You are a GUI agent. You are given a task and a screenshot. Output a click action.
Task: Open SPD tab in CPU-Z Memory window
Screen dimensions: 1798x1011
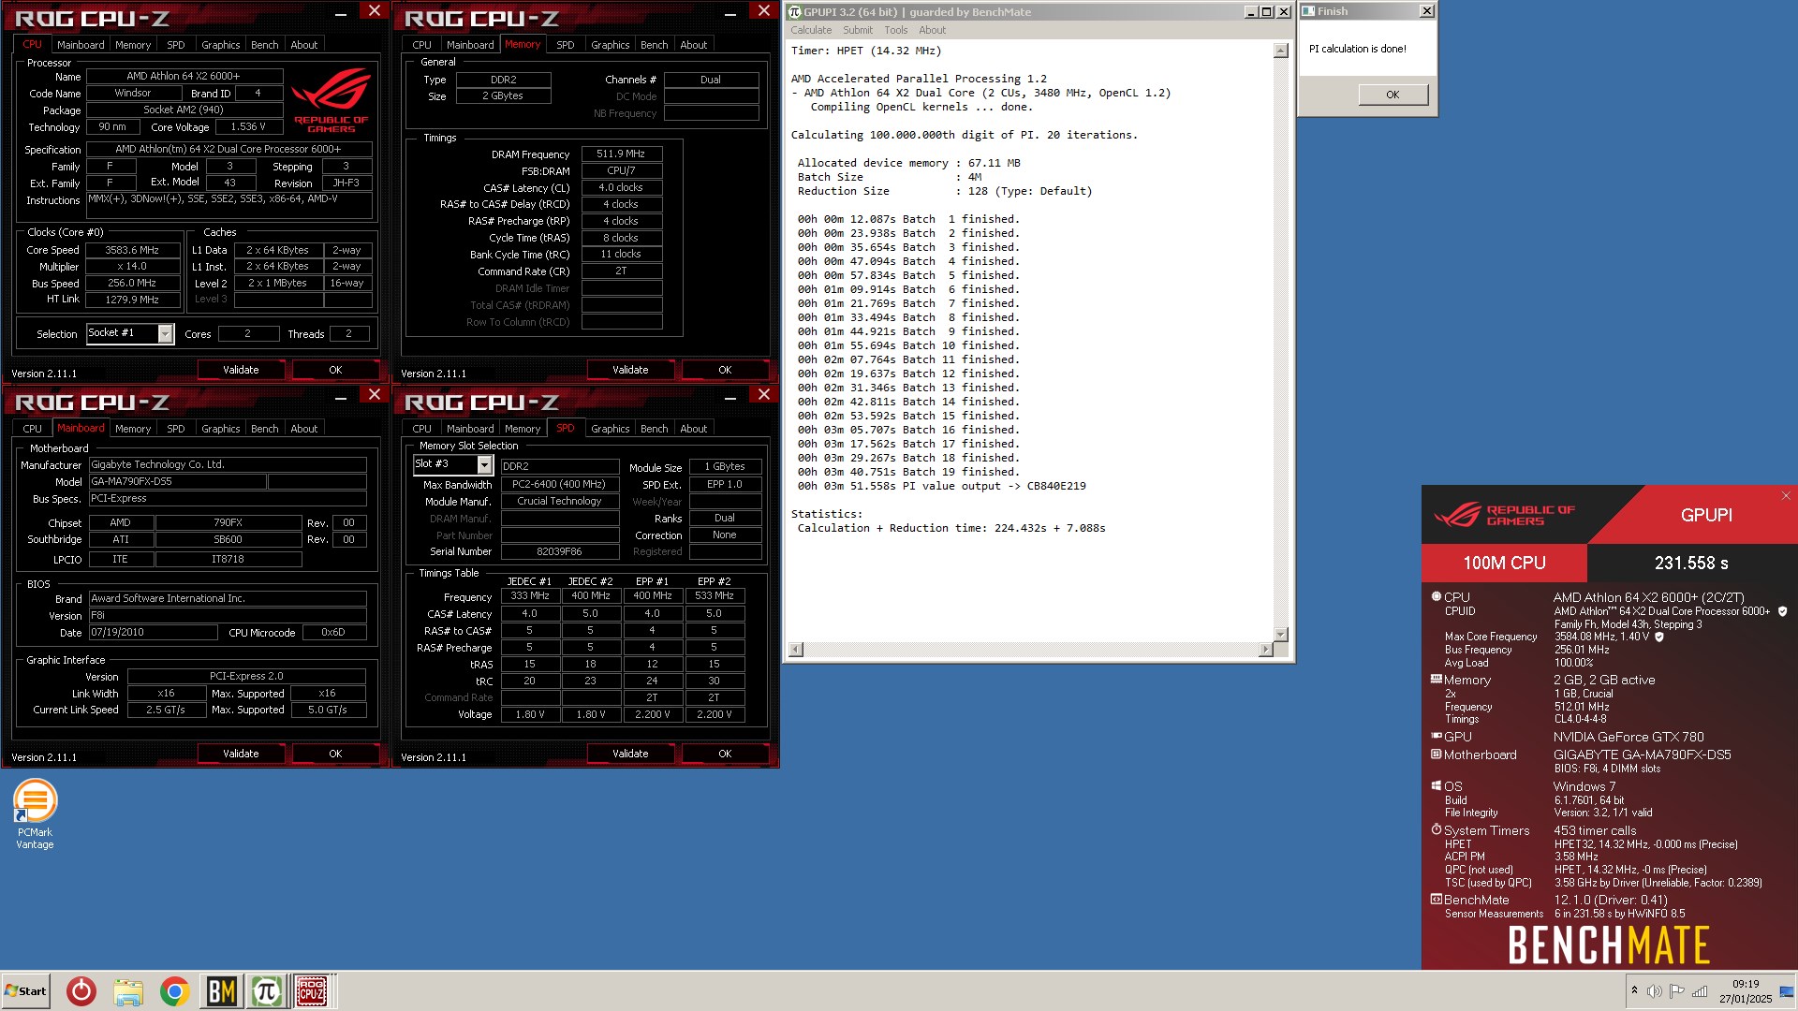566,45
